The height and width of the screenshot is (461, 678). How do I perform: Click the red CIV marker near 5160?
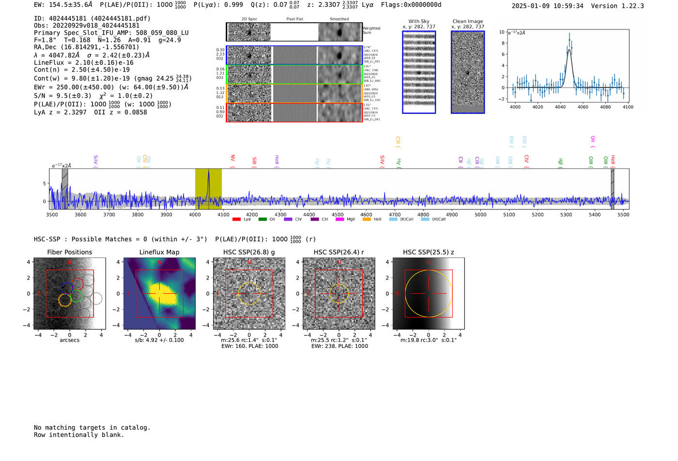tap(526, 161)
